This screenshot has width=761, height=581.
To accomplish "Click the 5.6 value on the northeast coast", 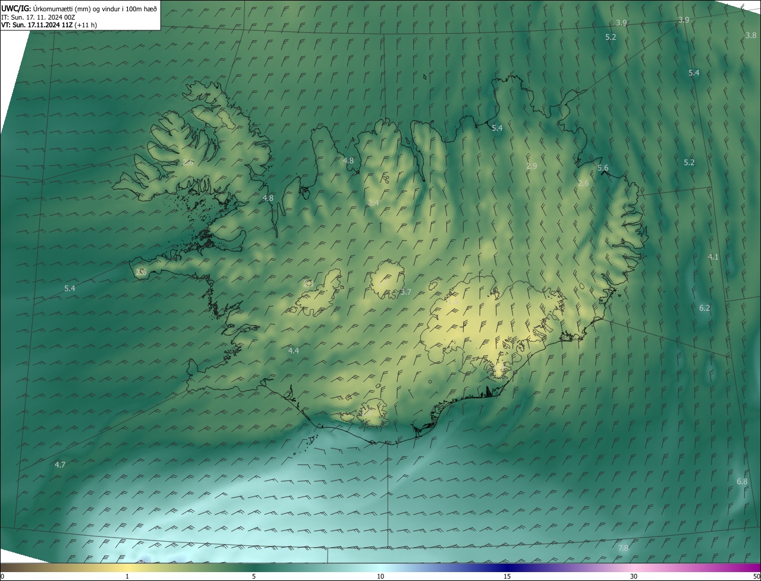I will coord(603,168).
